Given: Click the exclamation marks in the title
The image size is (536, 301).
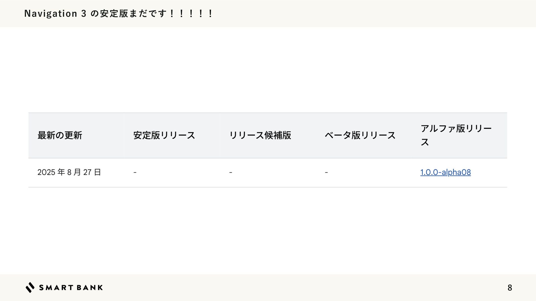Looking at the screenshot, I should [191, 13].
